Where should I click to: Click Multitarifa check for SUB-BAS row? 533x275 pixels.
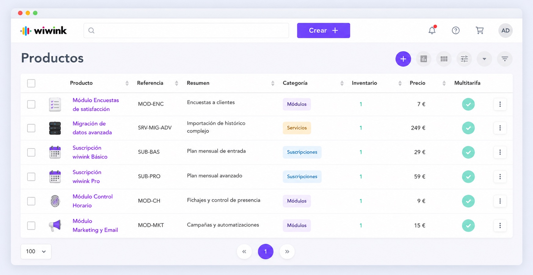click(468, 152)
